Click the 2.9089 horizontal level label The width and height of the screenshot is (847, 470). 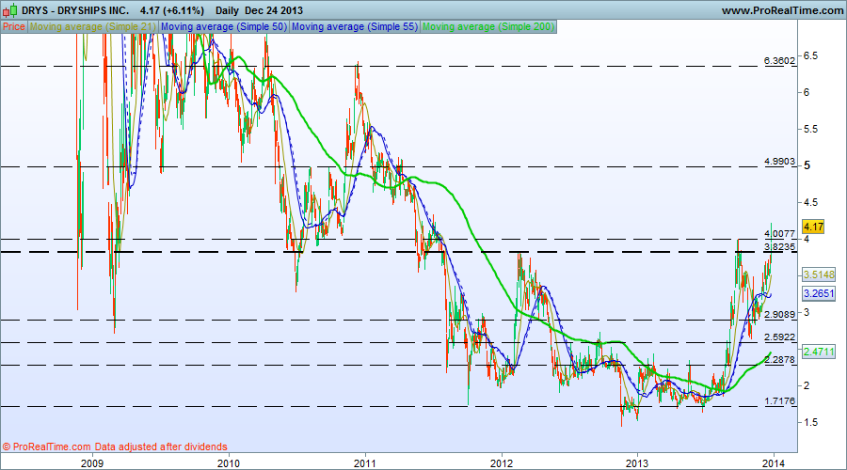(x=779, y=315)
